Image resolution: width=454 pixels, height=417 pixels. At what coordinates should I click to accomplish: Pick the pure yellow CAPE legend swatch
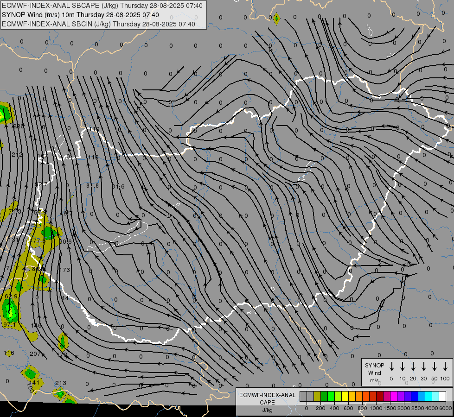[x=345, y=397]
